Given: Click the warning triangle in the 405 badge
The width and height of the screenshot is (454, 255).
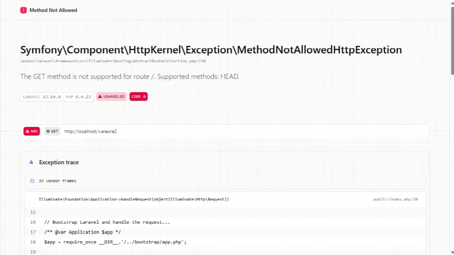Looking at the screenshot, I should tap(27, 131).
